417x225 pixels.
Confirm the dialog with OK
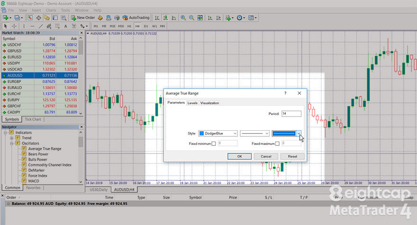240,156
